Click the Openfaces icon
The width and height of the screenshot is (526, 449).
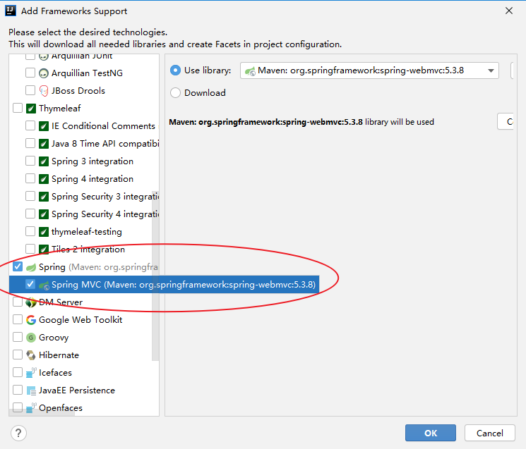pyautogui.click(x=31, y=408)
